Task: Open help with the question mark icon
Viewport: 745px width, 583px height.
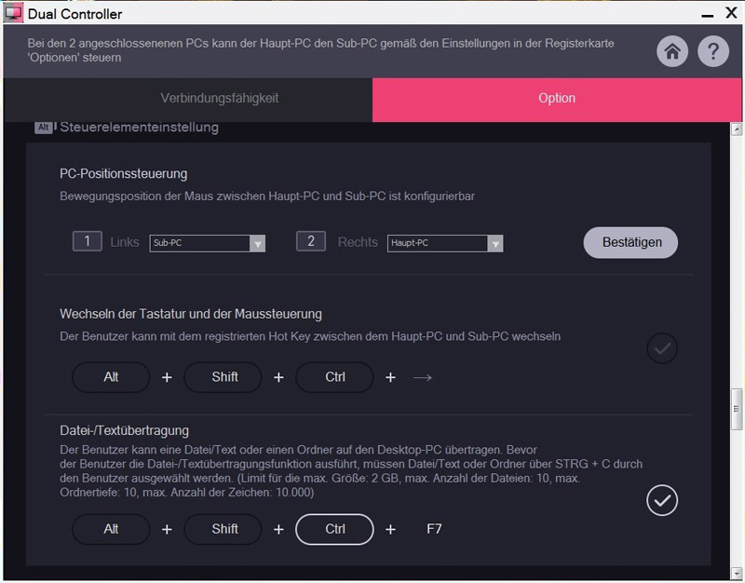Action: [713, 51]
